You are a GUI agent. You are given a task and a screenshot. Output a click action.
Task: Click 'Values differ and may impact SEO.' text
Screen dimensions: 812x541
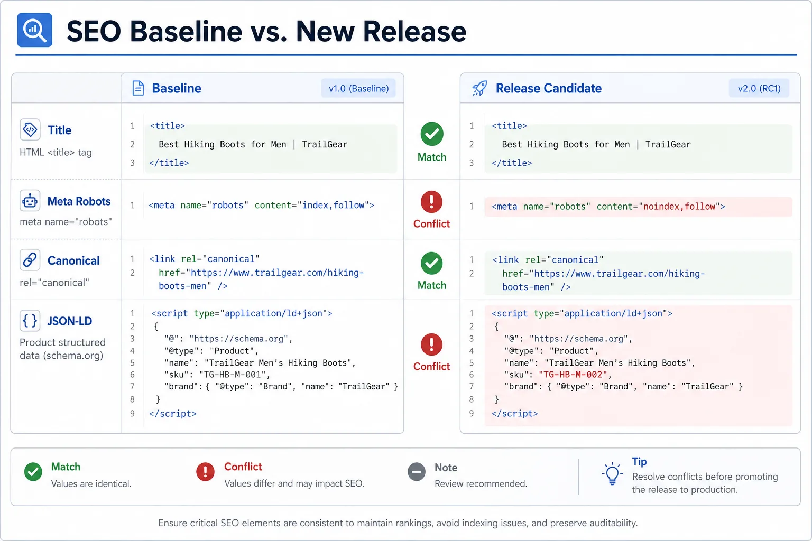click(x=294, y=484)
